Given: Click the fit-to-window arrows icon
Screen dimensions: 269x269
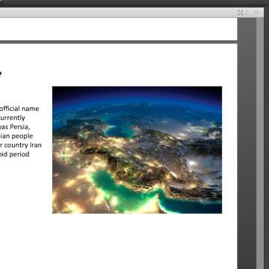Looking at the screenshot, I should point(240,13).
